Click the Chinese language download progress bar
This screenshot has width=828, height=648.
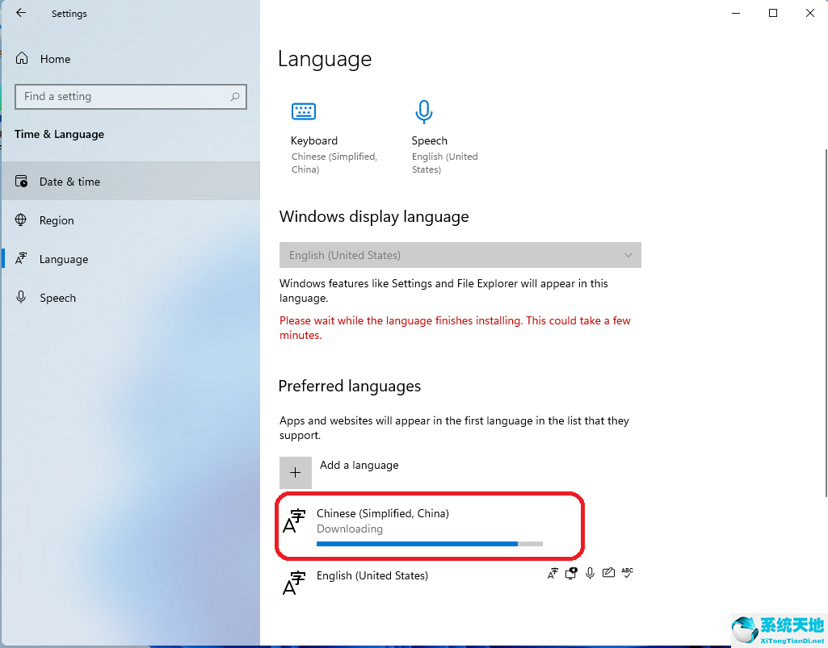tap(429, 544)
